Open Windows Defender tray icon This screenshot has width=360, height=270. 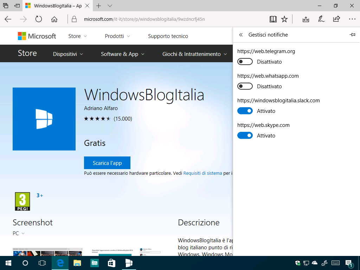(297, 263)
